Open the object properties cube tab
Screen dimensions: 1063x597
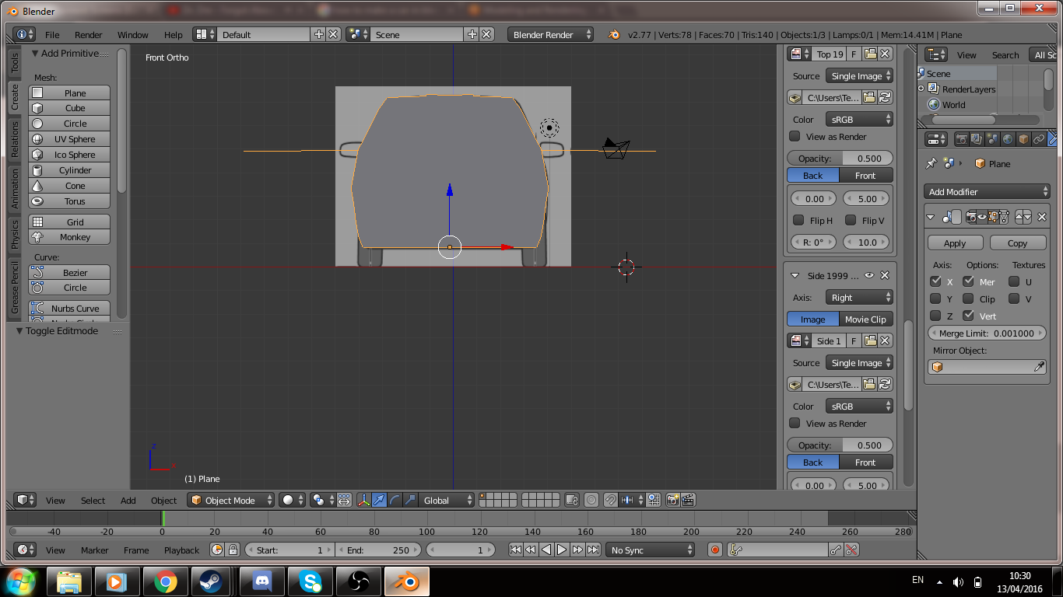[1024, 139]
